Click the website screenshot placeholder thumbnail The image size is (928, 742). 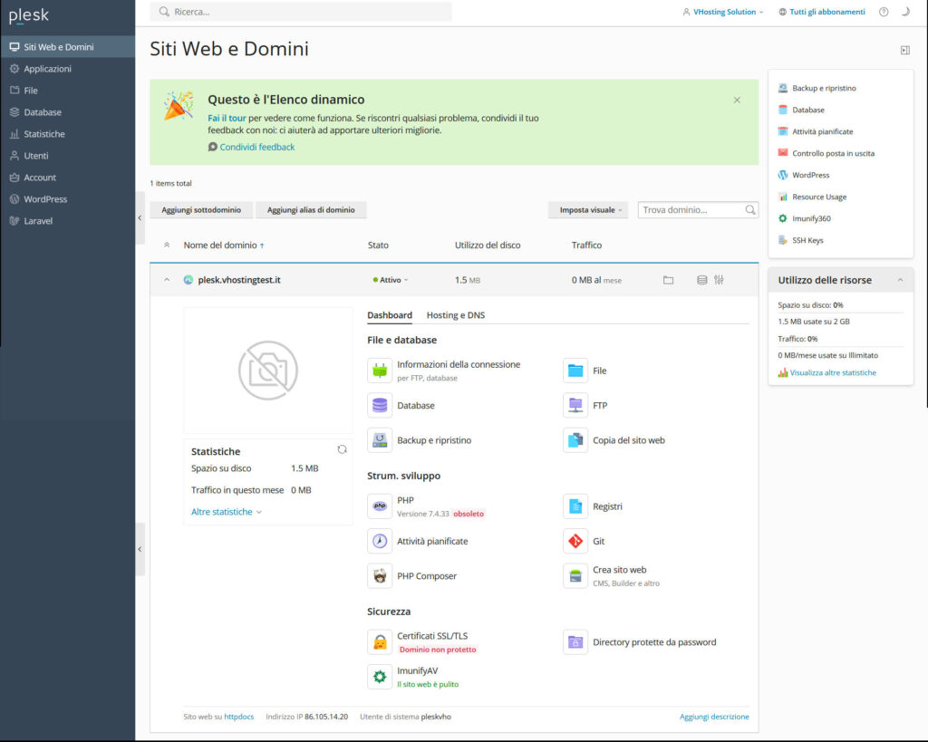pos(268,371)
